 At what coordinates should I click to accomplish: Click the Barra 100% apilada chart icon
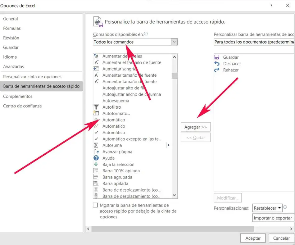96,171
